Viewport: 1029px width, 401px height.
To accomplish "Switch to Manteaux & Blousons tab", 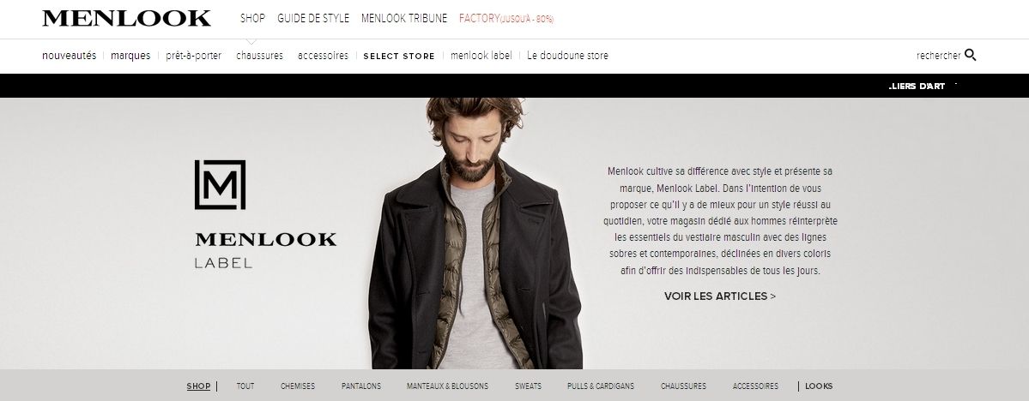I will tap(447, 386).
